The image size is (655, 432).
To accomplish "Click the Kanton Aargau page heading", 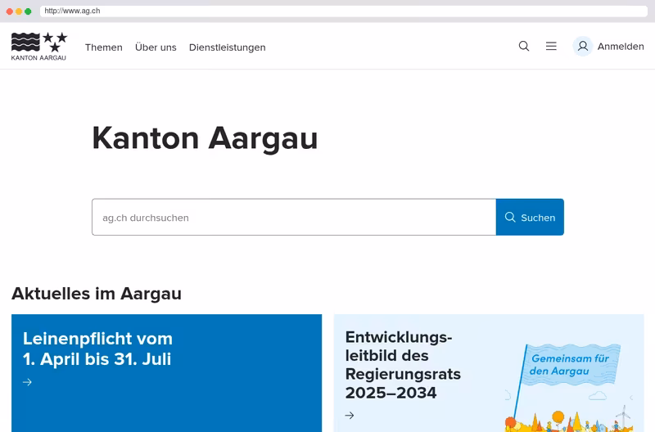I will click(x=206, y=138).
